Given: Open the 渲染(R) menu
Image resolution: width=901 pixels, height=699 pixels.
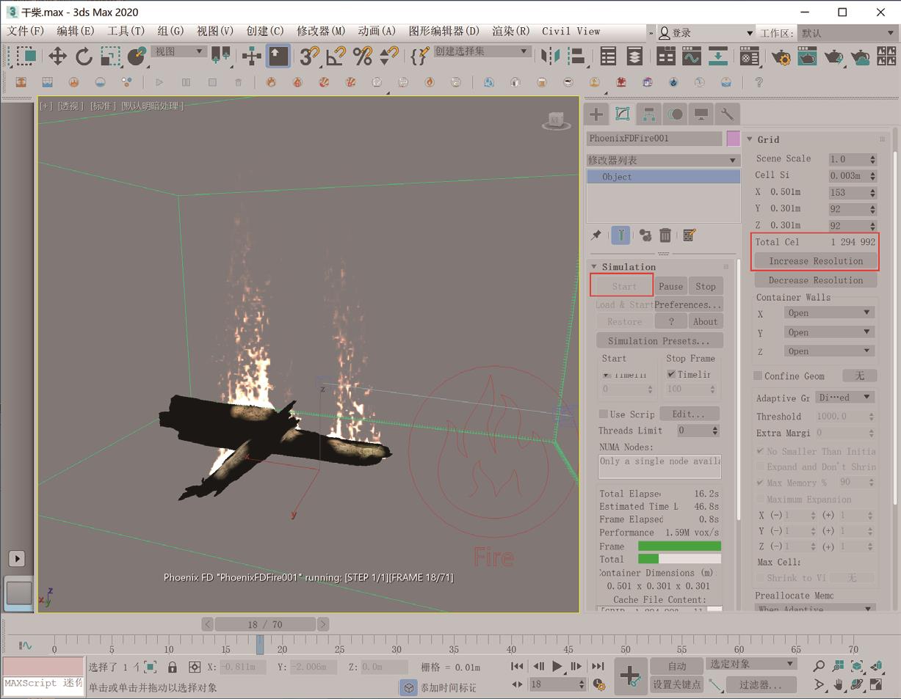Looking at the screenshot, I should point(510,31).
